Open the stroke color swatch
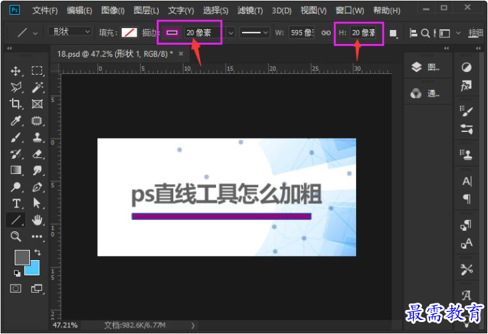Viewport: 488px width, 334px height. point(172,33)
